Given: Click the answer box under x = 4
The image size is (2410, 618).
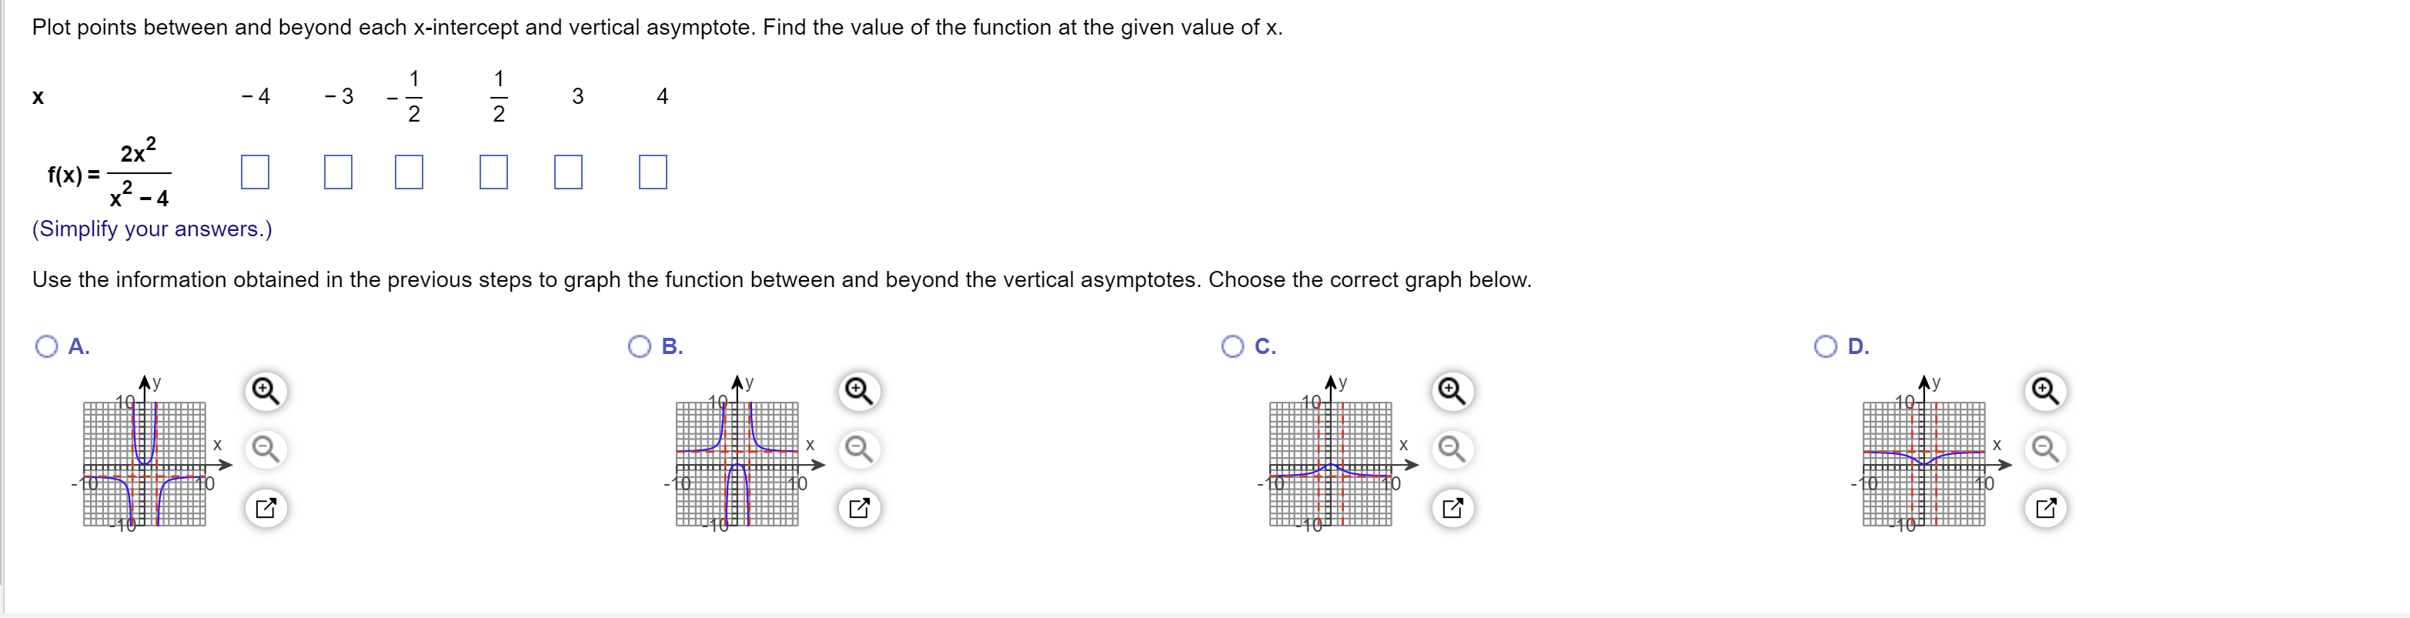Looking at the screenshot, I should [653, 173].
